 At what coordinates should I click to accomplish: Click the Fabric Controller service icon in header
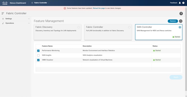(x=32, y=3)
